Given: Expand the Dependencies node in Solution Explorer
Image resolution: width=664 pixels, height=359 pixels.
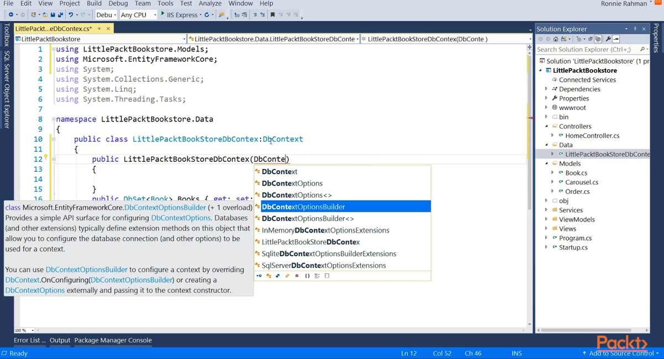Looking at the screenshot, I should pos(546,89).
